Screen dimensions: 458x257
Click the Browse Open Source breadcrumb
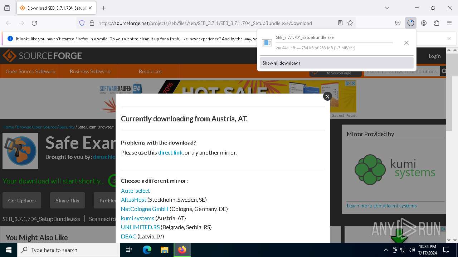36,127
